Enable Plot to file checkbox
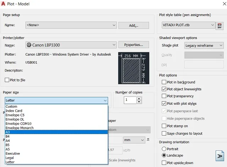Screen dimensions: 227x167 [7, 80]
